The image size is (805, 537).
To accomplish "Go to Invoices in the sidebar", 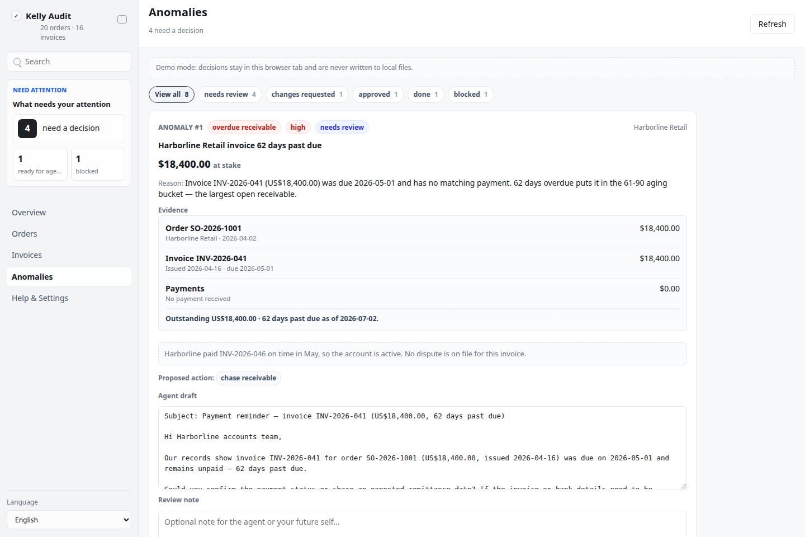I will click(69, 255).
